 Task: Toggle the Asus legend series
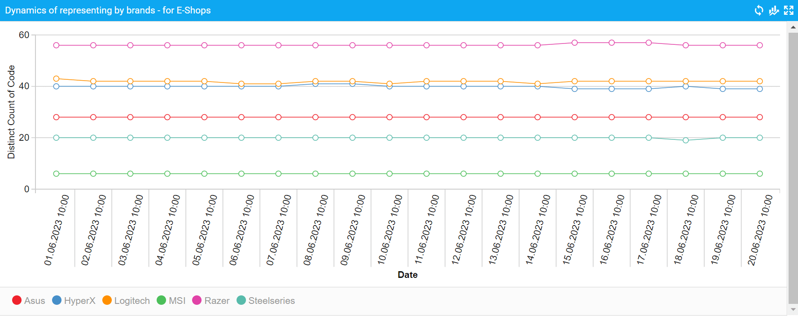click(29, 301)
